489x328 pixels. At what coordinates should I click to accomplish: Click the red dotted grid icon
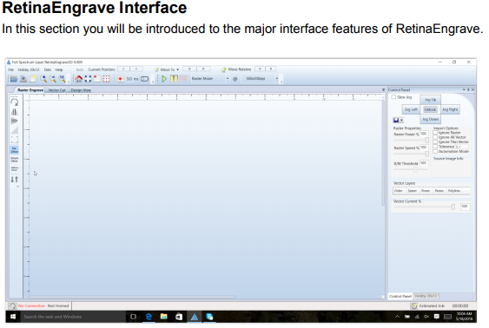tap(106, 79)
